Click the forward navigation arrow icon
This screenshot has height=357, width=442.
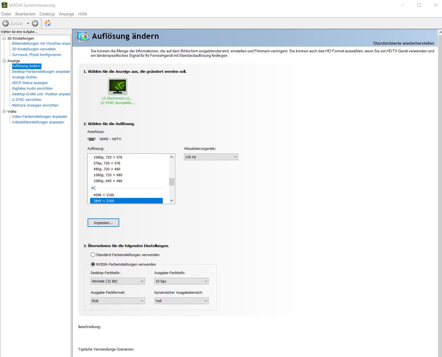35,23
